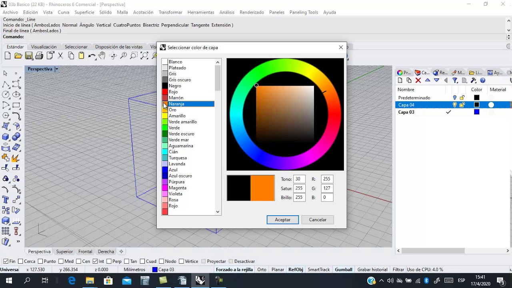512x288 pixels.
Task: Click the New file icon in Standard toolbar
Action: (x=8, y=56)
